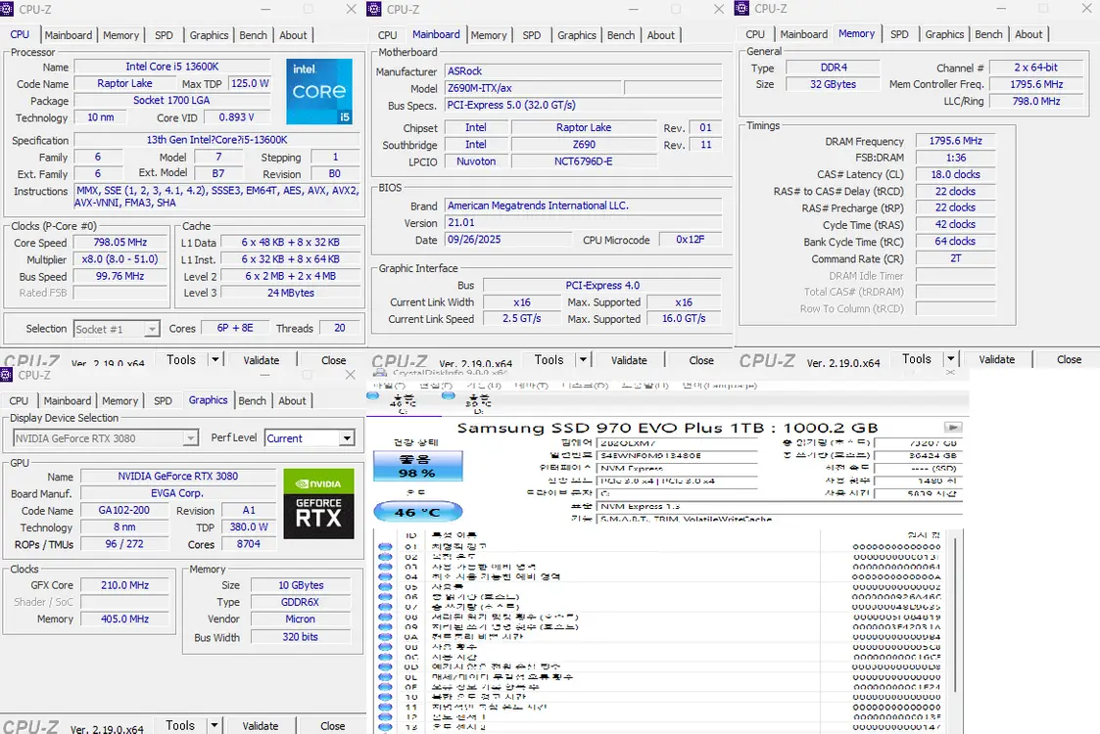1100x734 pixels.
Task: Click the Intel Core i5 logo
Action: (319, 92)
